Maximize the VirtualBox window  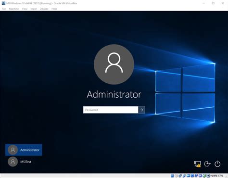pyautogui.click(x=213, y=3)
